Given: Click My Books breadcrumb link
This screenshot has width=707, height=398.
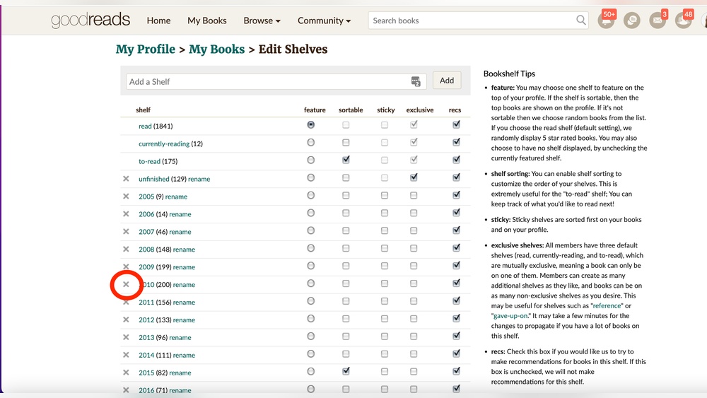Looking at the screenshot, I should [x=217, y=49].
